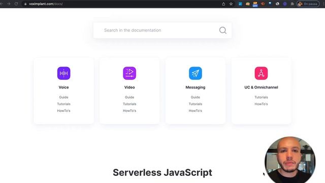Click the Video play icon
The width and height of the screenshot is (325, 183).
129,73
